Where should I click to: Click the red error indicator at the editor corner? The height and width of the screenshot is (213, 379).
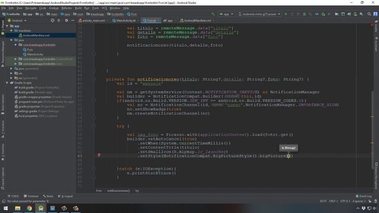[x=372, y=25]
